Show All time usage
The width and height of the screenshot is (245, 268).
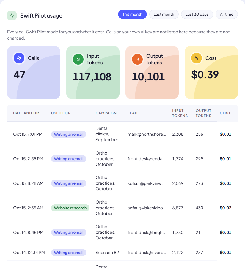click(227, 14)
